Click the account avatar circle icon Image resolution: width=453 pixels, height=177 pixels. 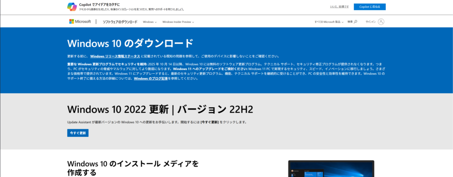(381, 22)
